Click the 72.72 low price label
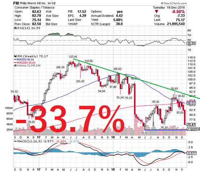Screen dimensions: 200x172 click(144, 133)
